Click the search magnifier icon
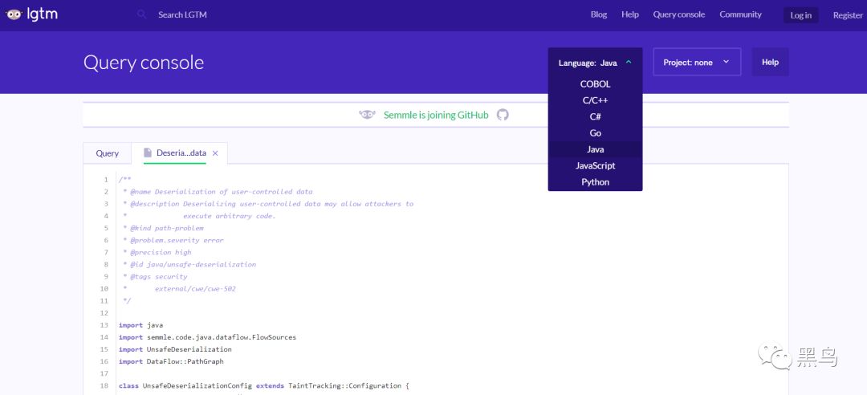This screenshot has width=867, height=395. coord(142,14)
